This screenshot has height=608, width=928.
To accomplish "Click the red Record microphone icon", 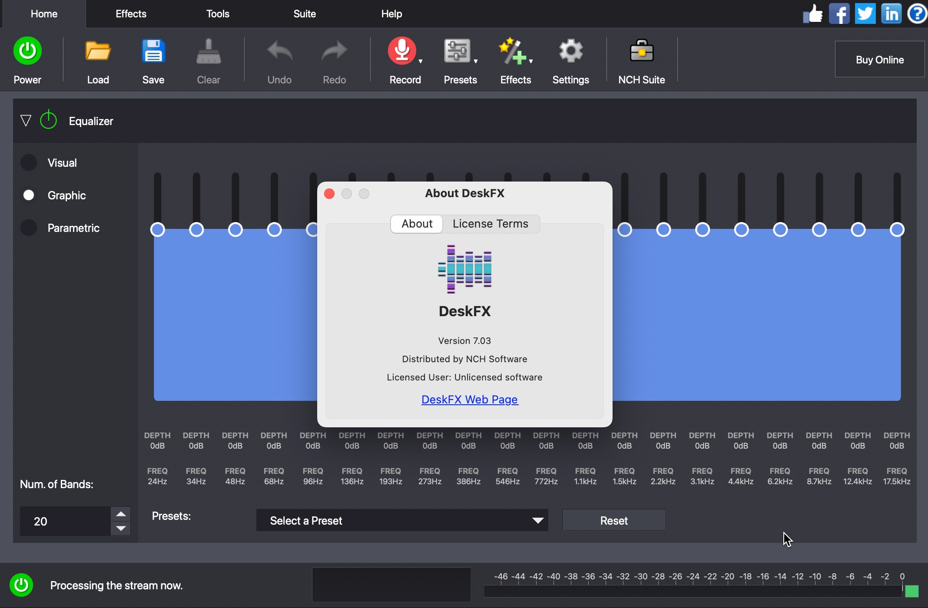I will (402, 51).
